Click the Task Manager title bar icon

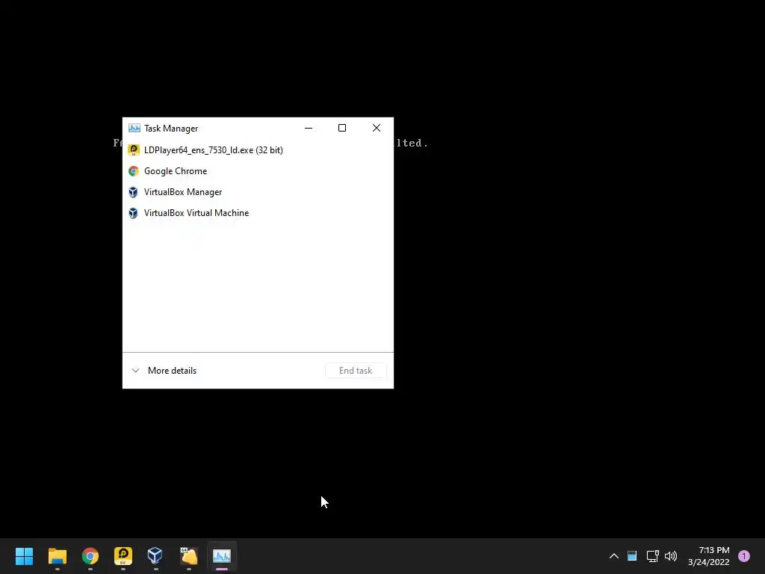click(134, 128)
